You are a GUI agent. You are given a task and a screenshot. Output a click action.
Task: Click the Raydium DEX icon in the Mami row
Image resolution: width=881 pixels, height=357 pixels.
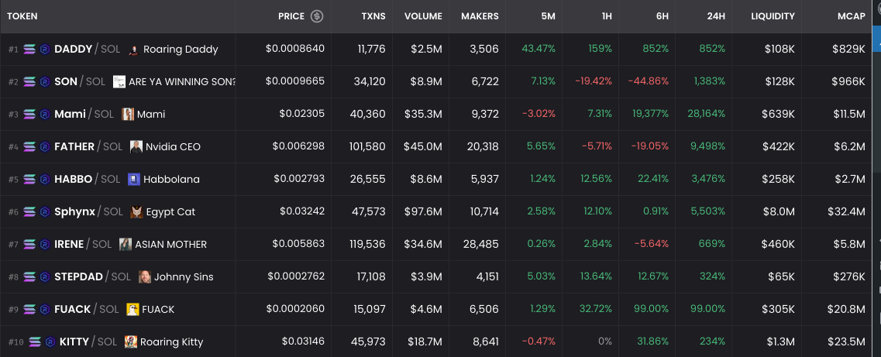(x=45, y=115)
